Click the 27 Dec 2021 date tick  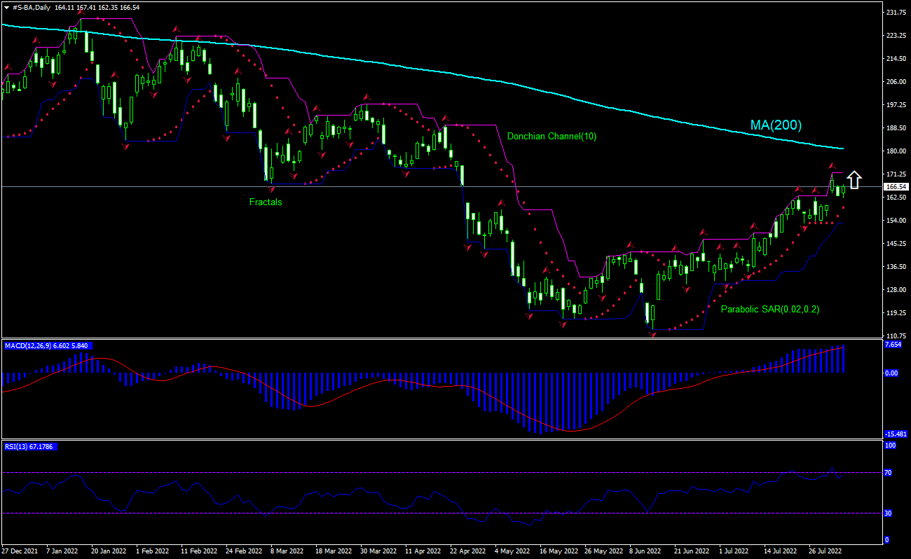pyautogui.click(x=20, y=551)
